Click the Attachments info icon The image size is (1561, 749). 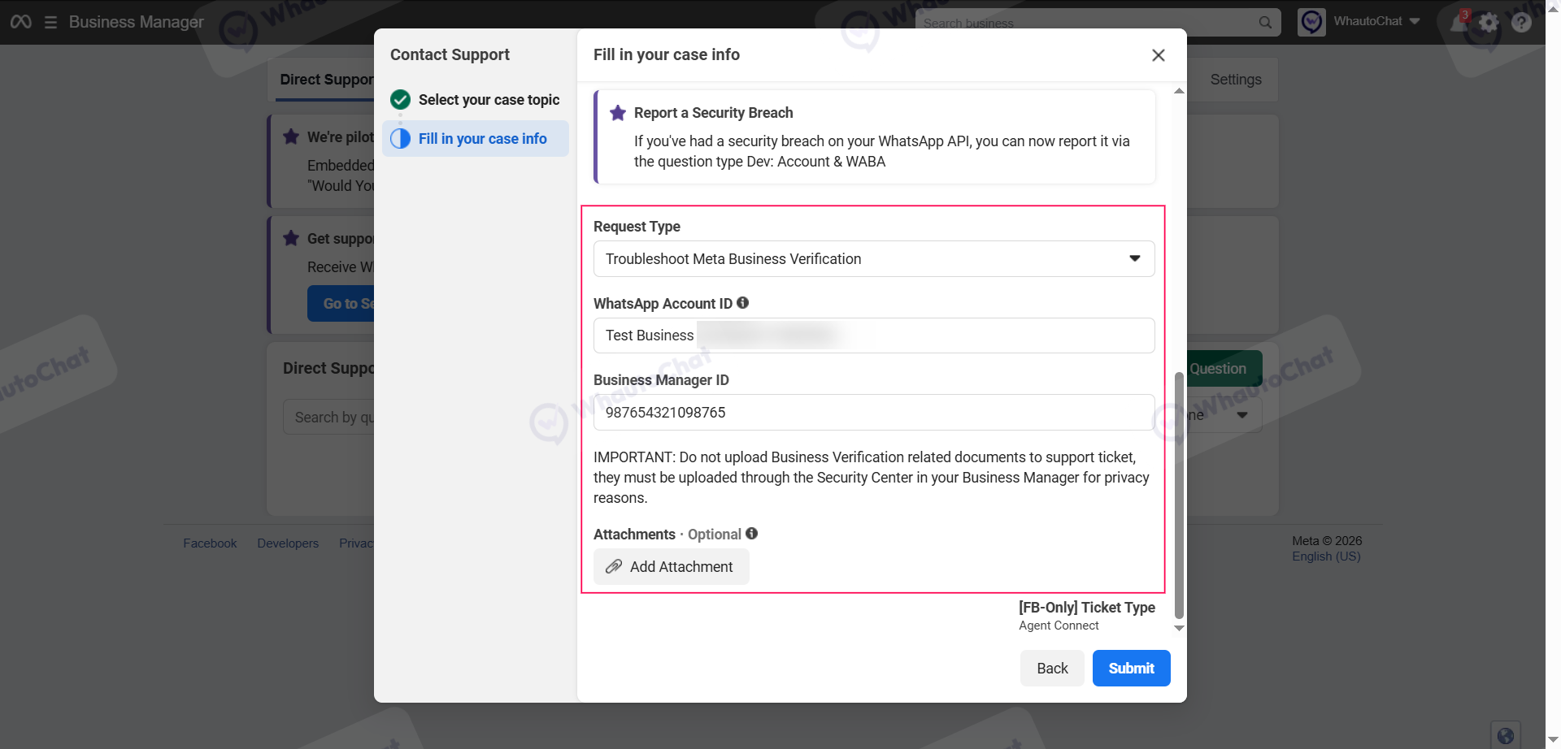(x=751, y=534)
